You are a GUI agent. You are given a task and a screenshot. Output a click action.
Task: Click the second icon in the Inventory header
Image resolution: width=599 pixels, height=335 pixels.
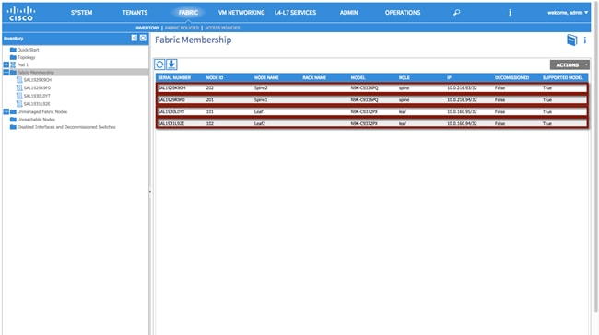click(x=143, y=38)
